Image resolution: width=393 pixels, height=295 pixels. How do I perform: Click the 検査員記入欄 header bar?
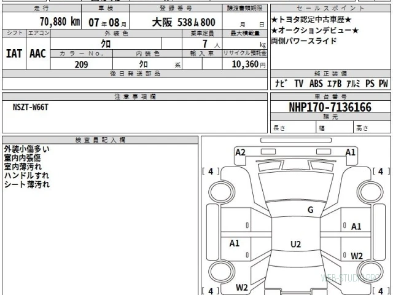(x=100, y=140)
